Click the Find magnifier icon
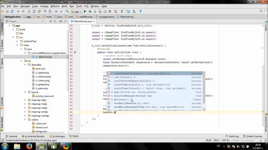 click(45, 11)
